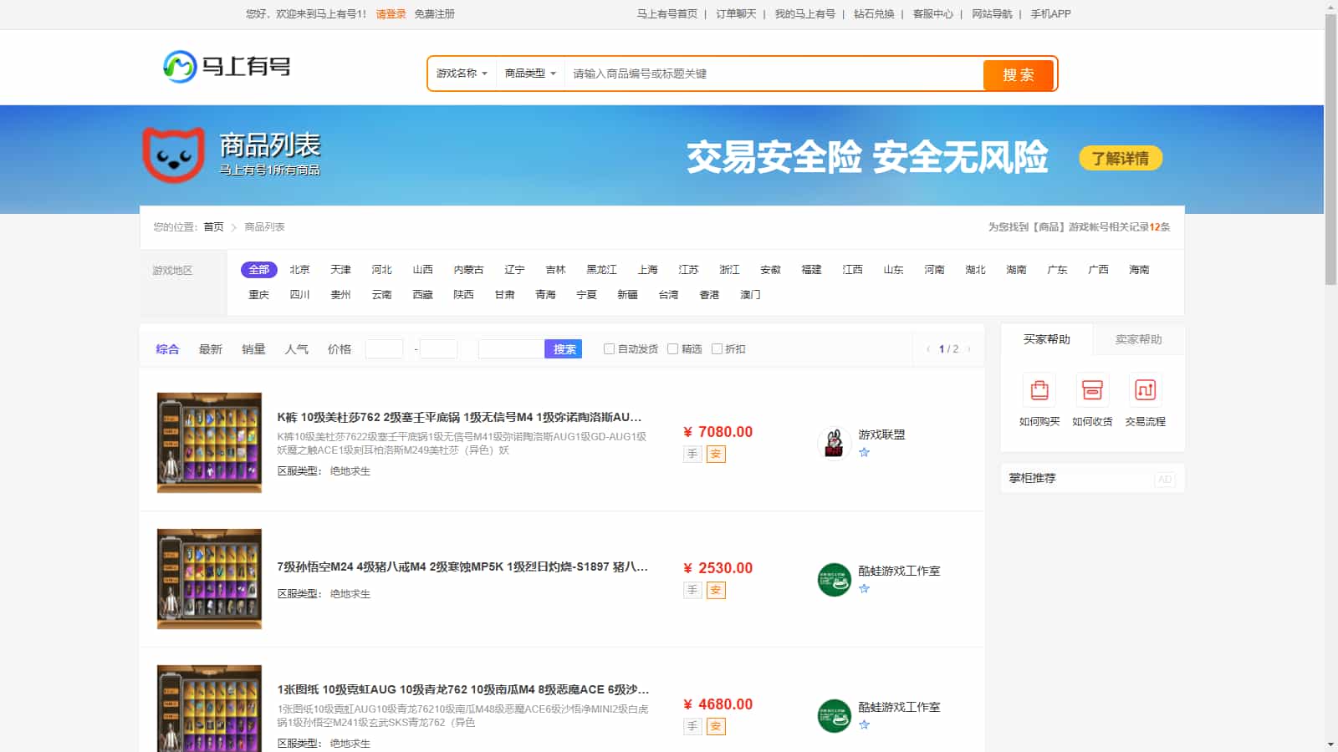Click the 了解详情 banner button
The height and width of the screenshot is (752, 1338).
pos(1120,159)
